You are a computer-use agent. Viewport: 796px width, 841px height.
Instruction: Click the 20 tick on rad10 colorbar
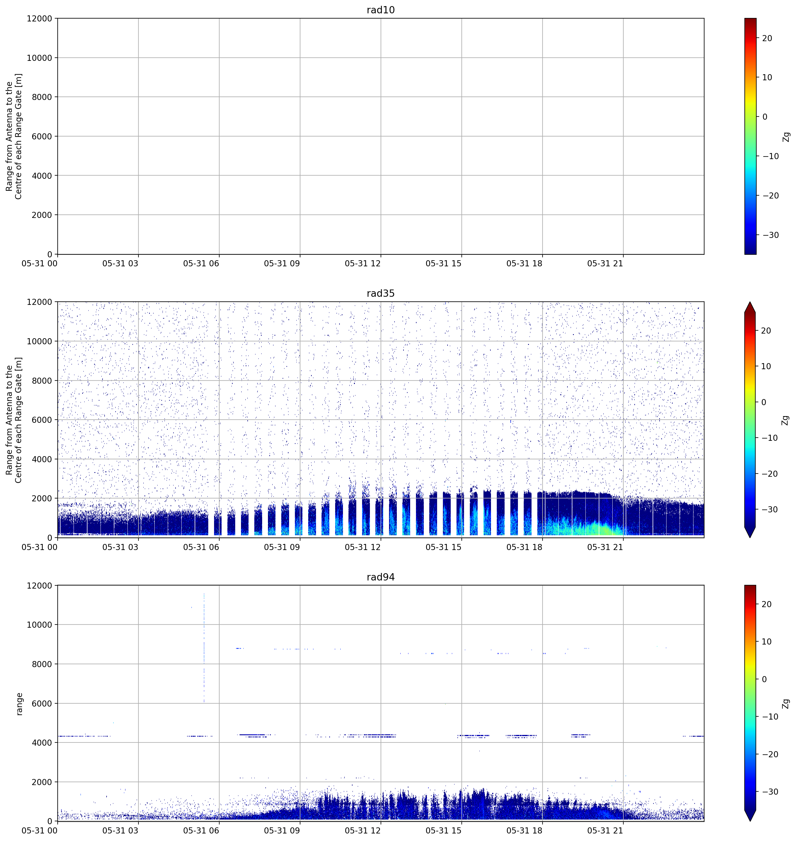click(x=767, y=38)
